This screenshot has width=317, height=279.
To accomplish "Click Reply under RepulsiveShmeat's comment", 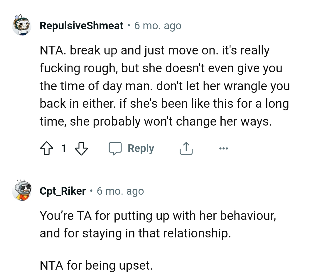I will tap(141, 148).
